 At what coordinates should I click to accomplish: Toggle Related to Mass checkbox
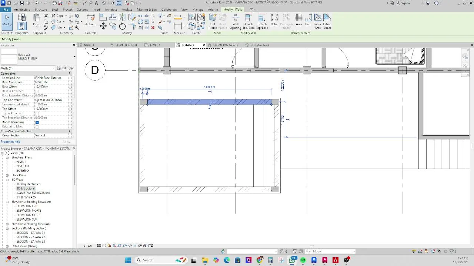coord(37,127)
